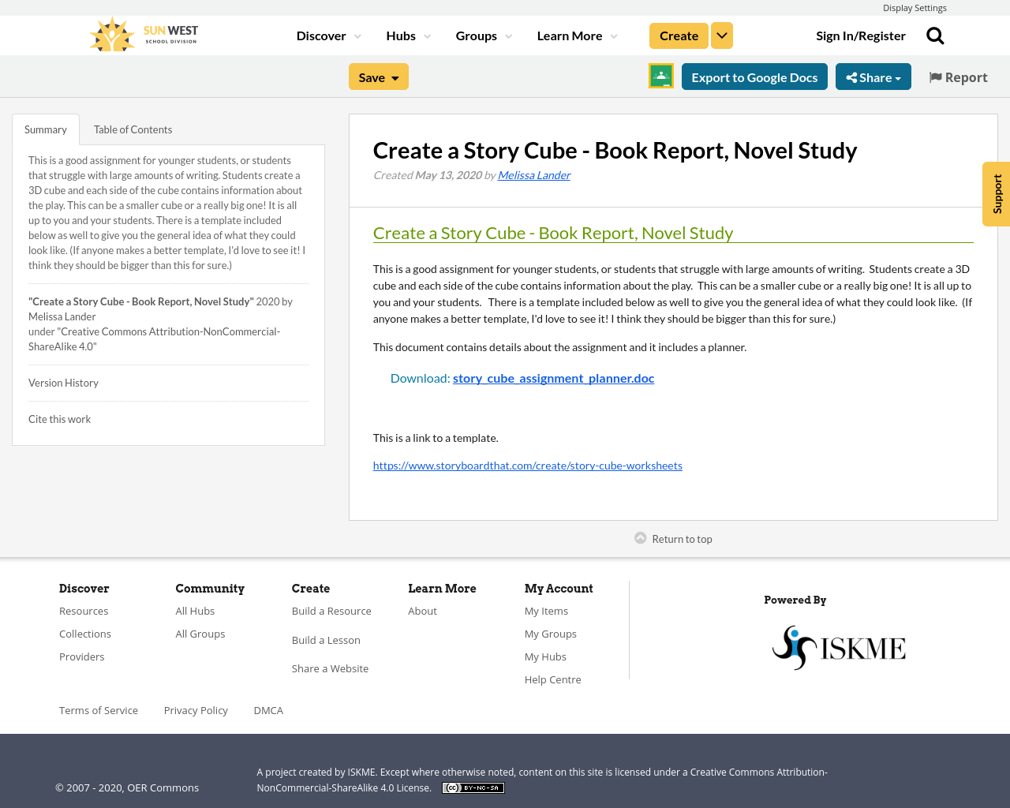Click the Sun West School Division logo

point(142,32)
